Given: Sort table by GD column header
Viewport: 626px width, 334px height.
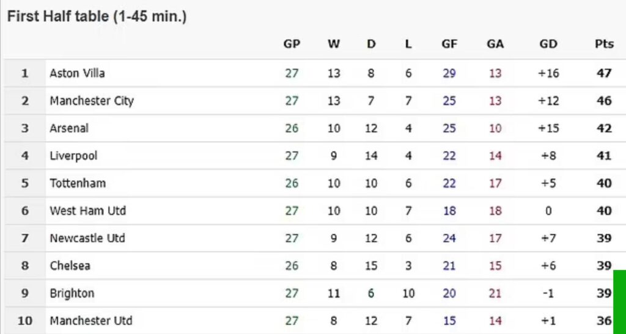Looking at the screenshot, I should 548,44.
